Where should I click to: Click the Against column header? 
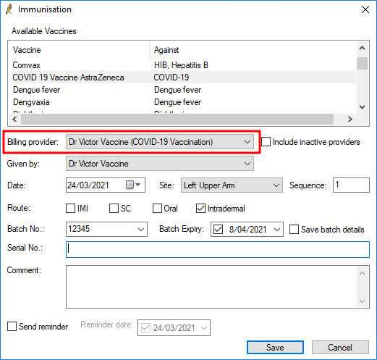click(x=253, y=50)
